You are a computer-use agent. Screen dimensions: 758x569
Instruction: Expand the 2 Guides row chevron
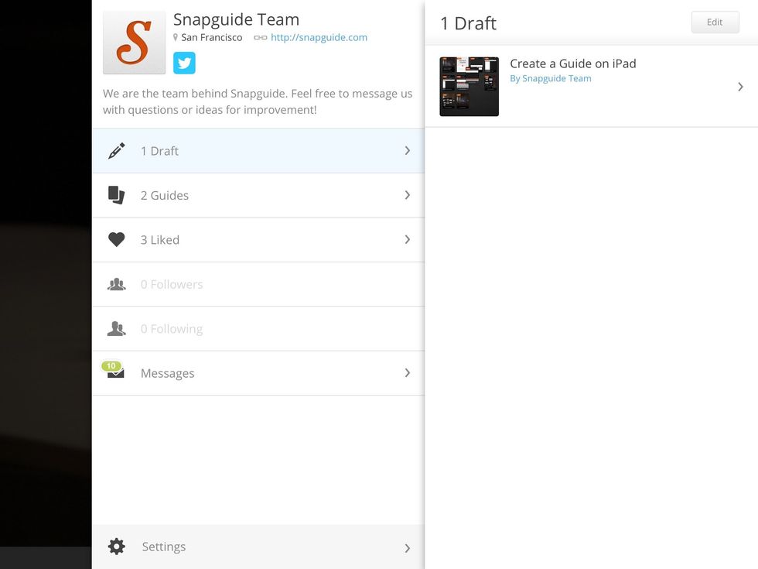coord(408,195)
